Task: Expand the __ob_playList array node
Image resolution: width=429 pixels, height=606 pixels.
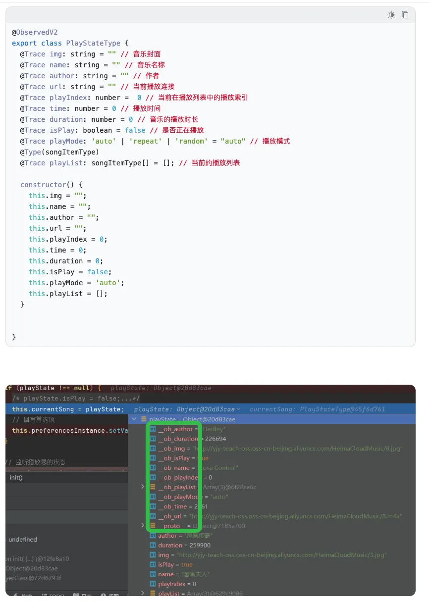Action: point(143,487)
